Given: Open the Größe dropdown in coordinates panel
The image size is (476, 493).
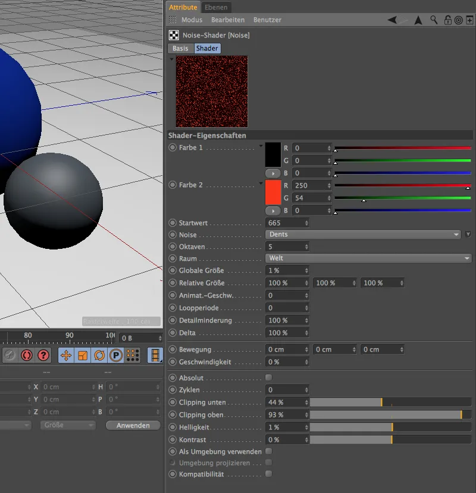Looking at the screenshot, I should (68, 425).
